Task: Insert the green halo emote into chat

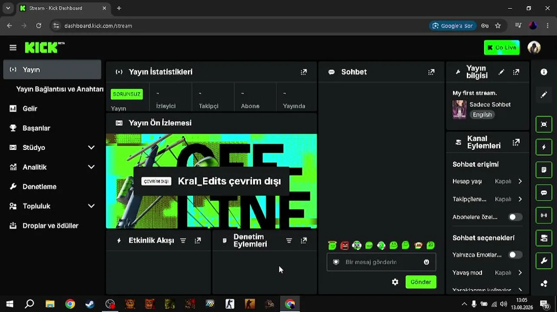Action: (332, 246)
